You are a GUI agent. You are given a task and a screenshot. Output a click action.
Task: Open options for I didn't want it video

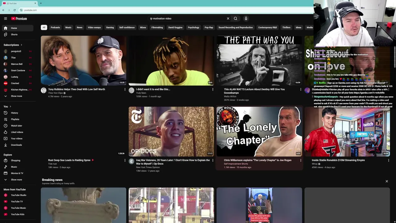(x=213, y=90)
